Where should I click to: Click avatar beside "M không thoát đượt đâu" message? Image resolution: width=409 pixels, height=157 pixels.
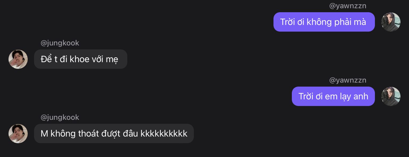click(x=18, y=134)
